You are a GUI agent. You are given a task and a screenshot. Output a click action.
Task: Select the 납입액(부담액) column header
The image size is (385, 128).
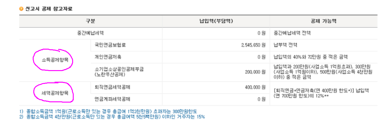click(216, 21)
